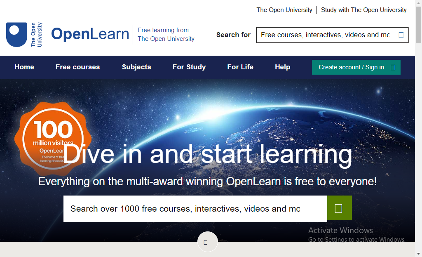Click the vertical scrollbar thumb

pyautogui.click(x=419, y=25)
